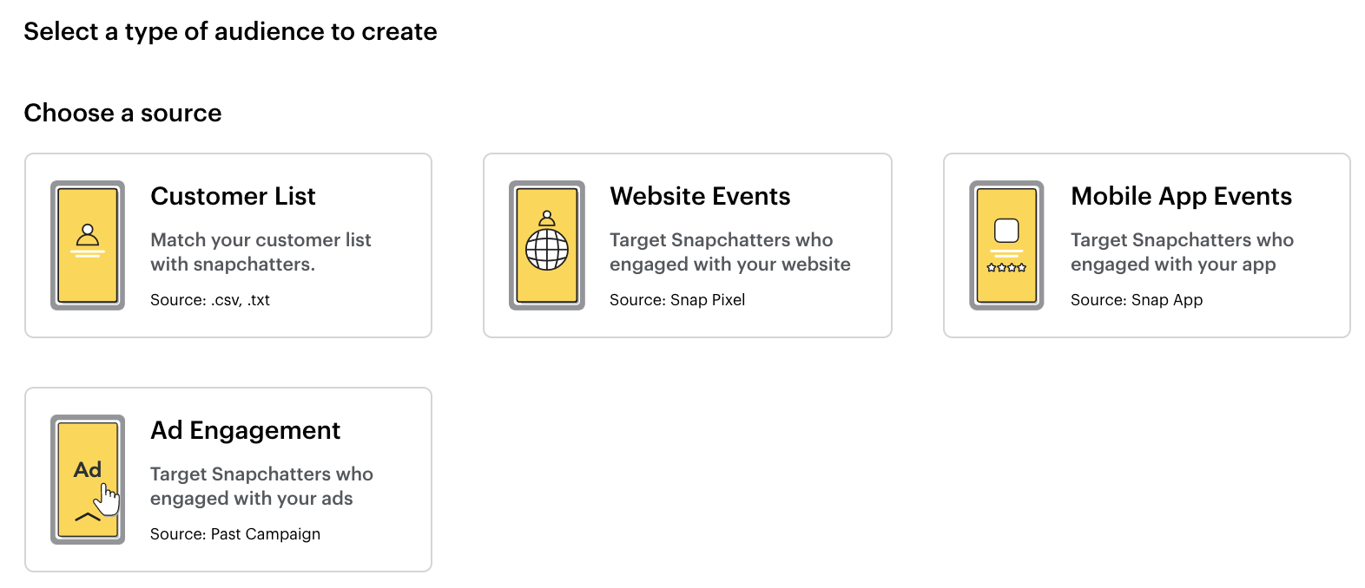Viewport: 1365px width, 588px height.
Task: Select the Customer List title
Action: pos(233,196)
